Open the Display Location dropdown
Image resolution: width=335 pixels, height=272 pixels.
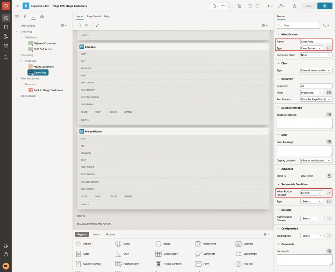click(x=316, y=161)
